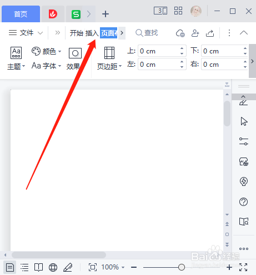
Task: Click the window count 3 icon
Action: [160, 11]
